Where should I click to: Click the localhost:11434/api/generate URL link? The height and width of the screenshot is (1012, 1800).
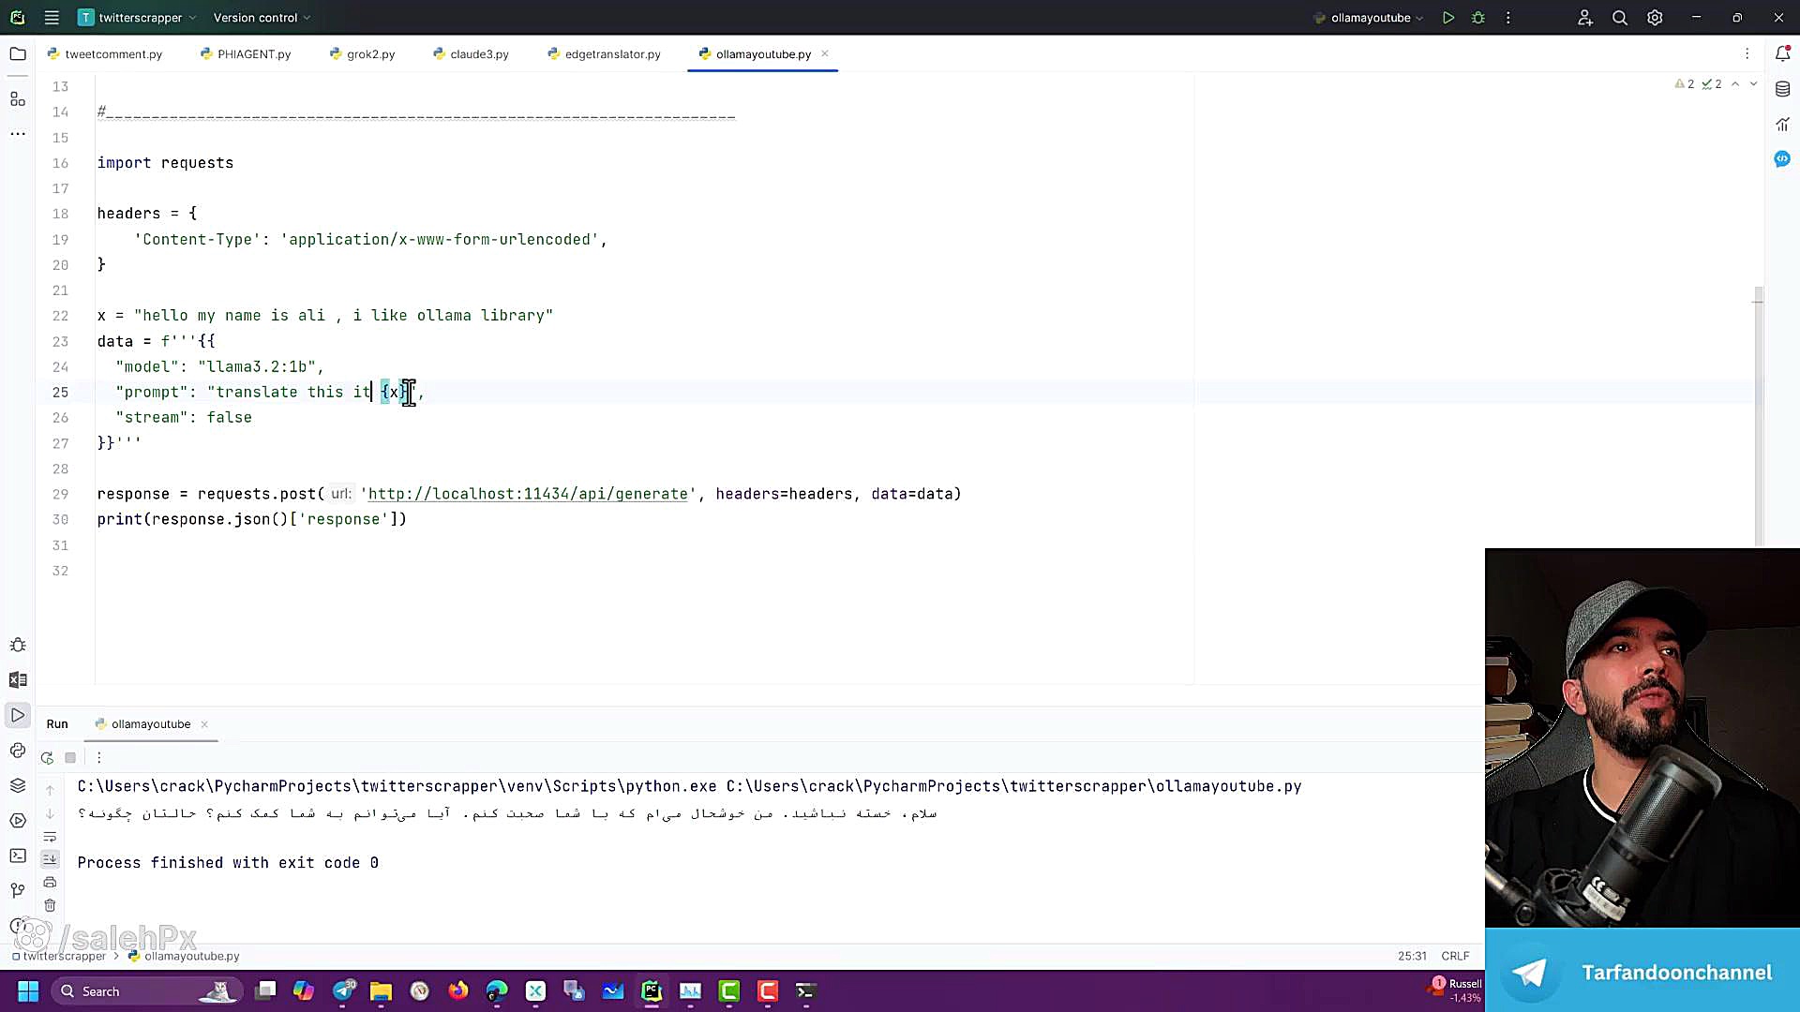point(528,494)
